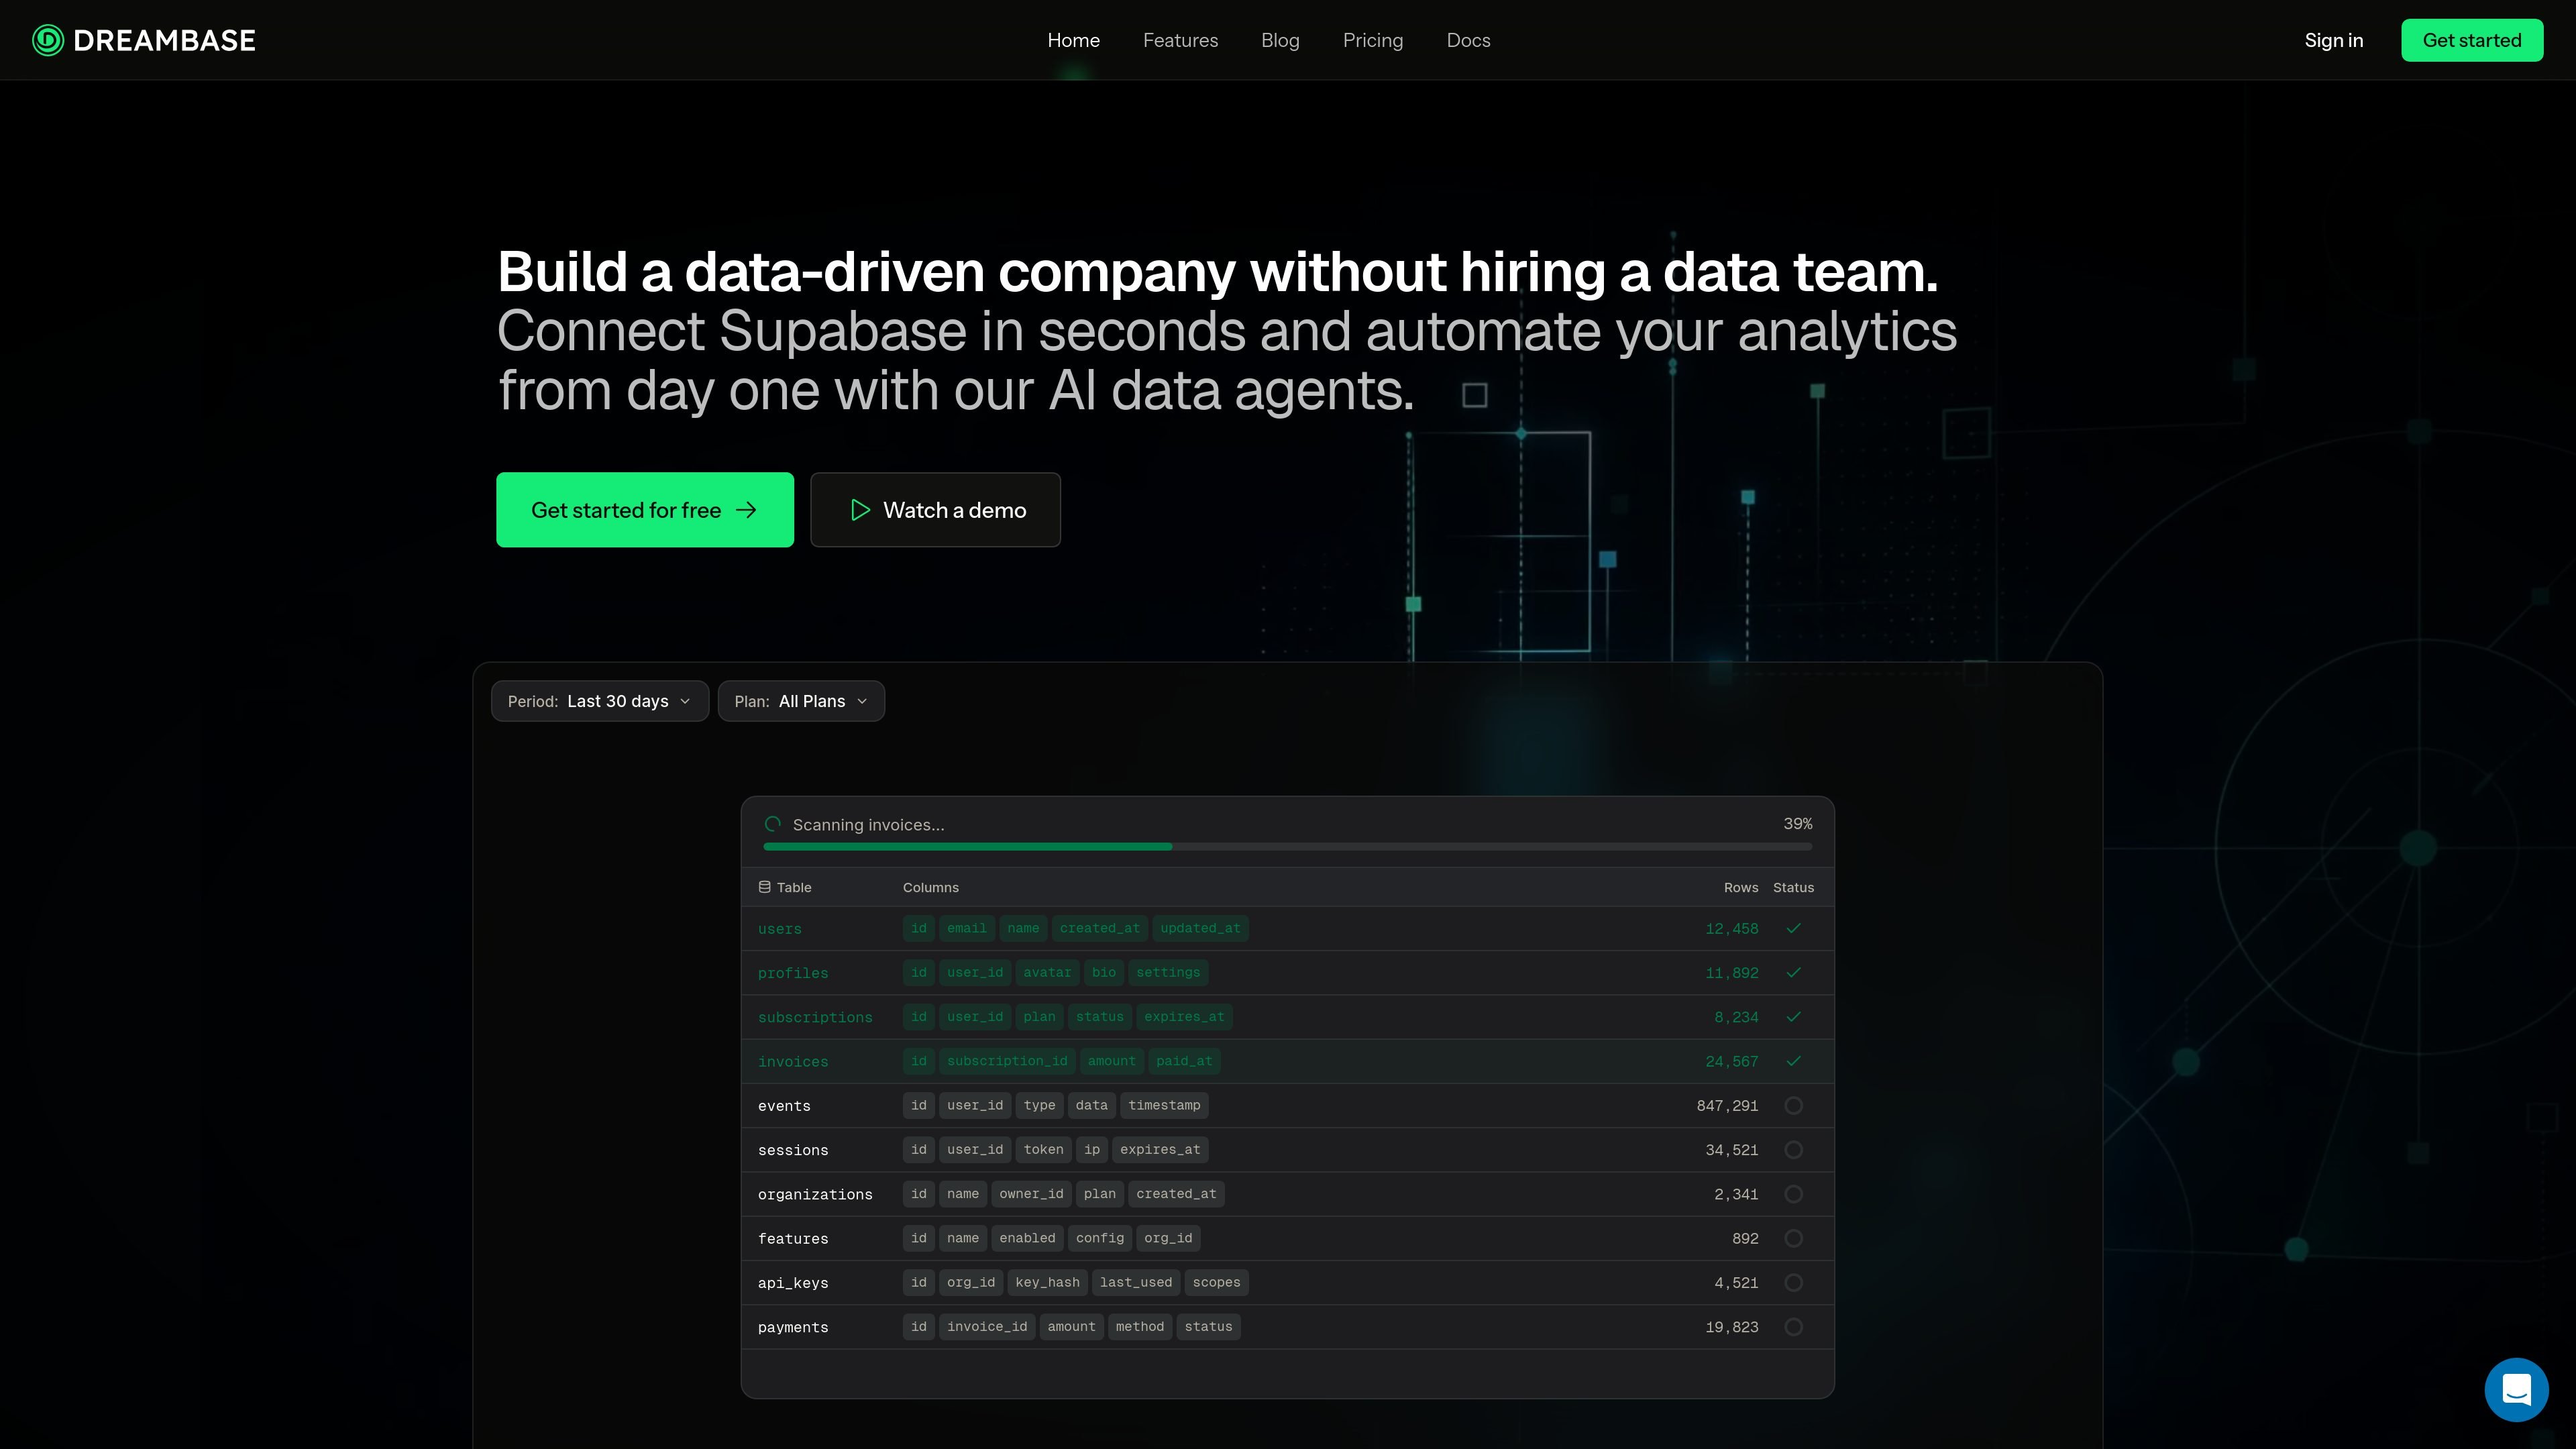Click the arrow icon in Get started for free
The image size is (2576, 1449).
coord(746,510)
